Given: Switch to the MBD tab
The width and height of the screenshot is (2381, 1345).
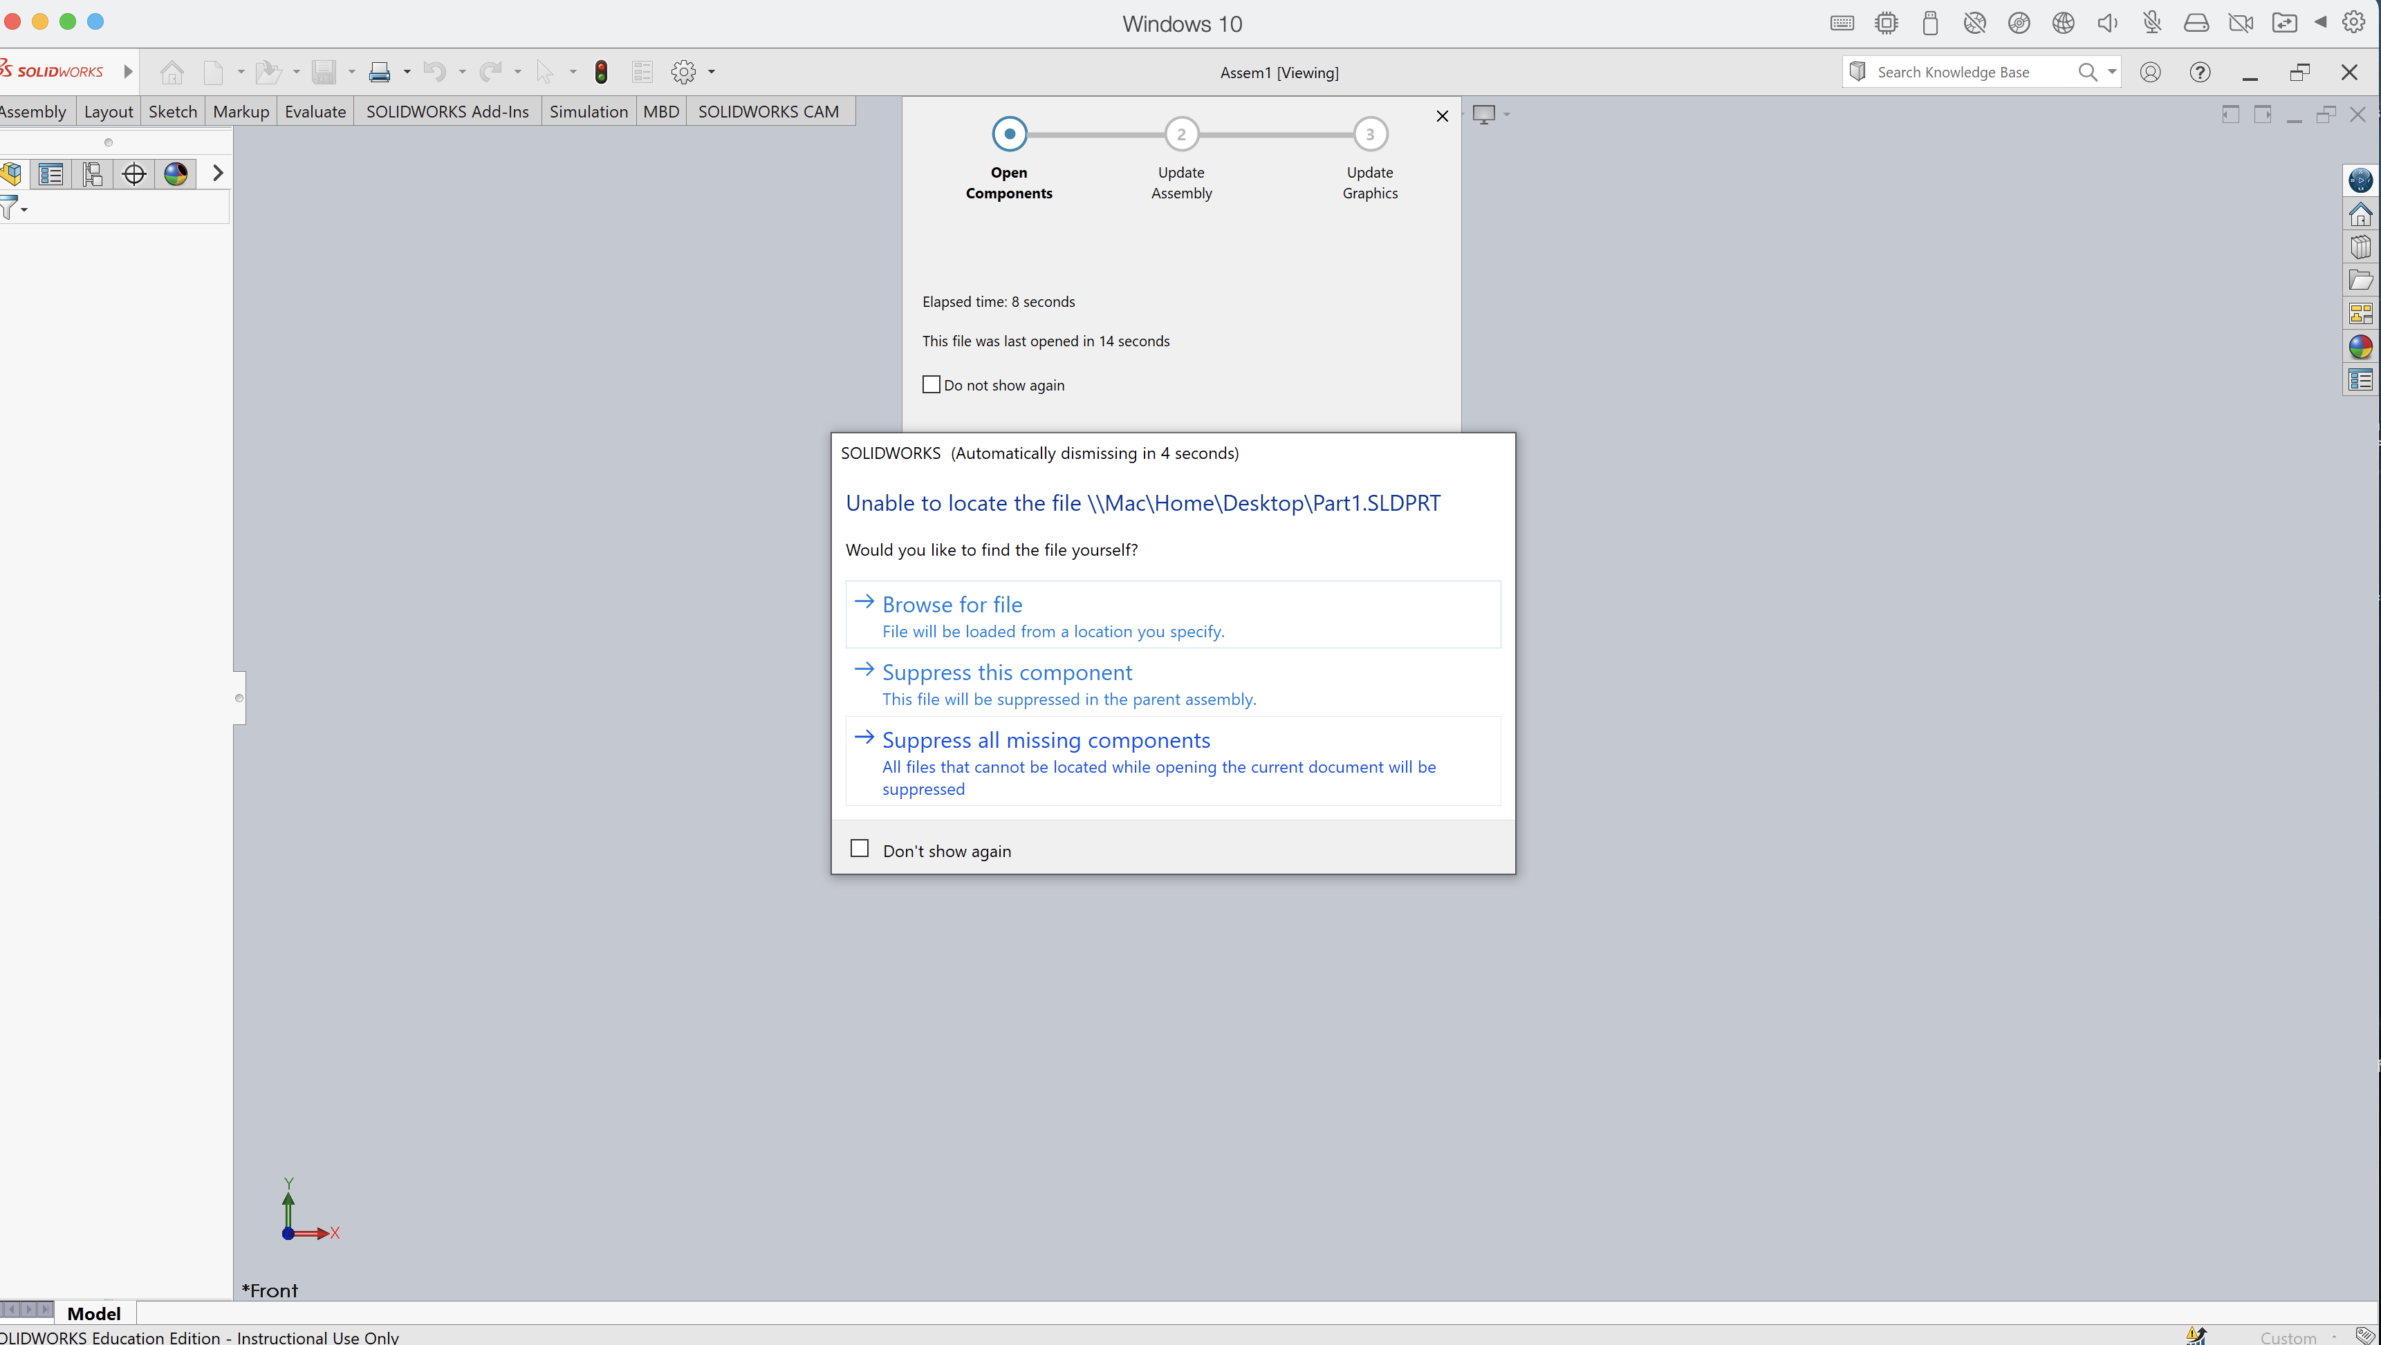Looking at the screenshot, I should pos(661,112).
